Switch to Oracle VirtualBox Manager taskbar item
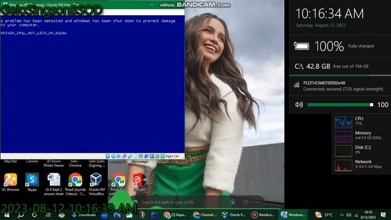The height and width of the screenshot is (220, 391). 234,215
